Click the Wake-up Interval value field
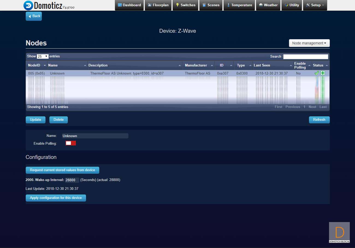 [x=72, y=180]
